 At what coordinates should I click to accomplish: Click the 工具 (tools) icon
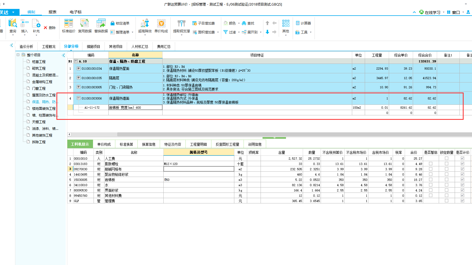[x=298, y=32]
